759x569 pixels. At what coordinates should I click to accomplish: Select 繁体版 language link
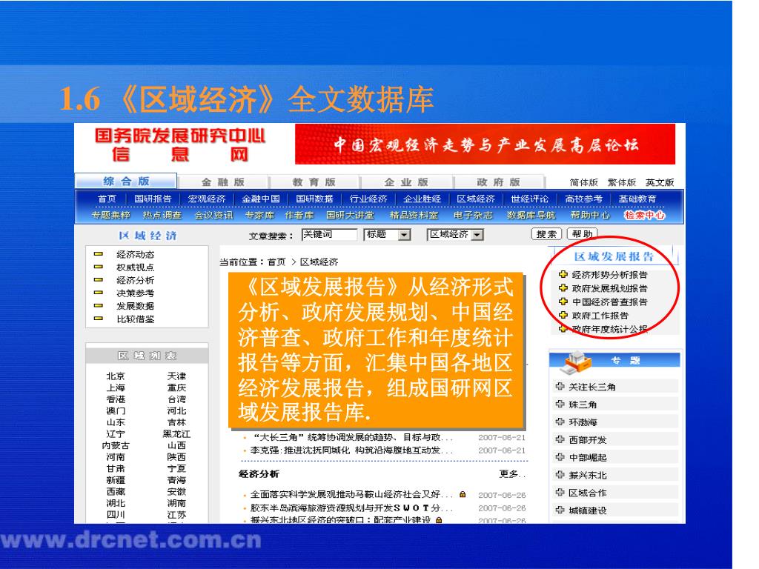(622, 182)
